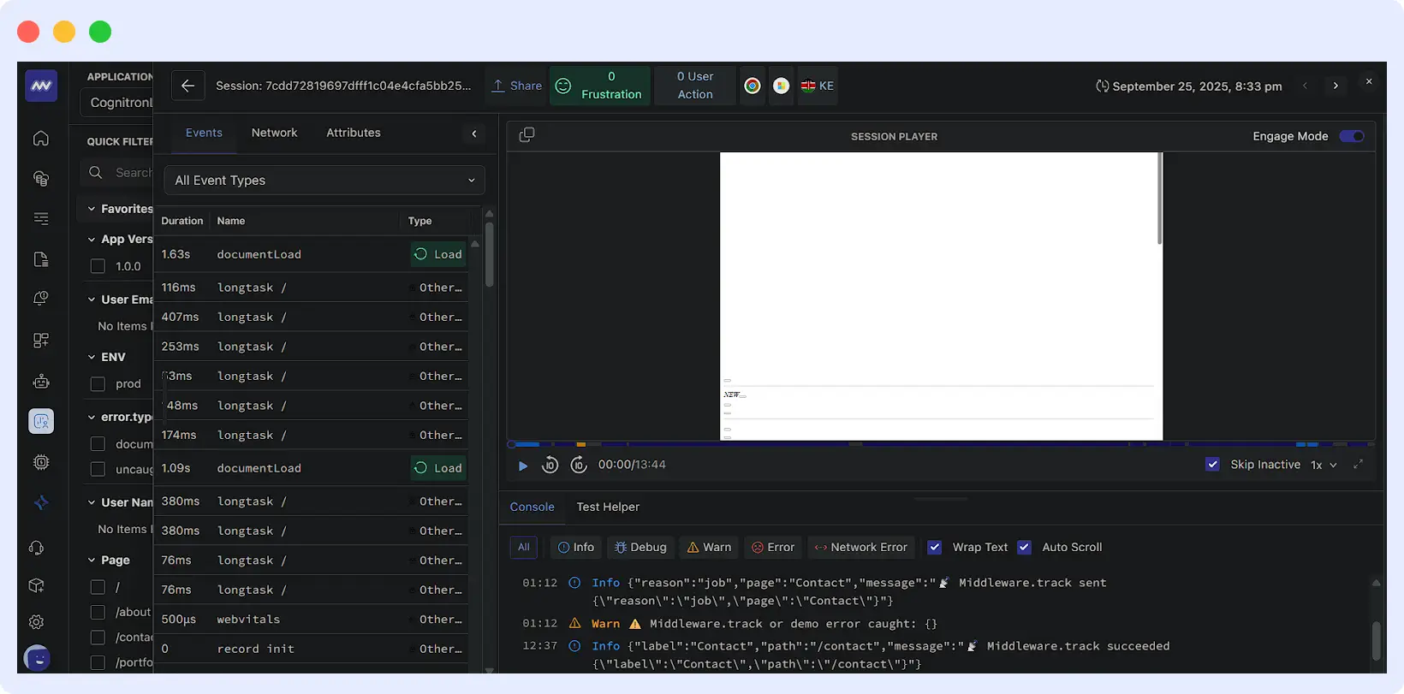Click the Share button

click(x=517, y=86)
